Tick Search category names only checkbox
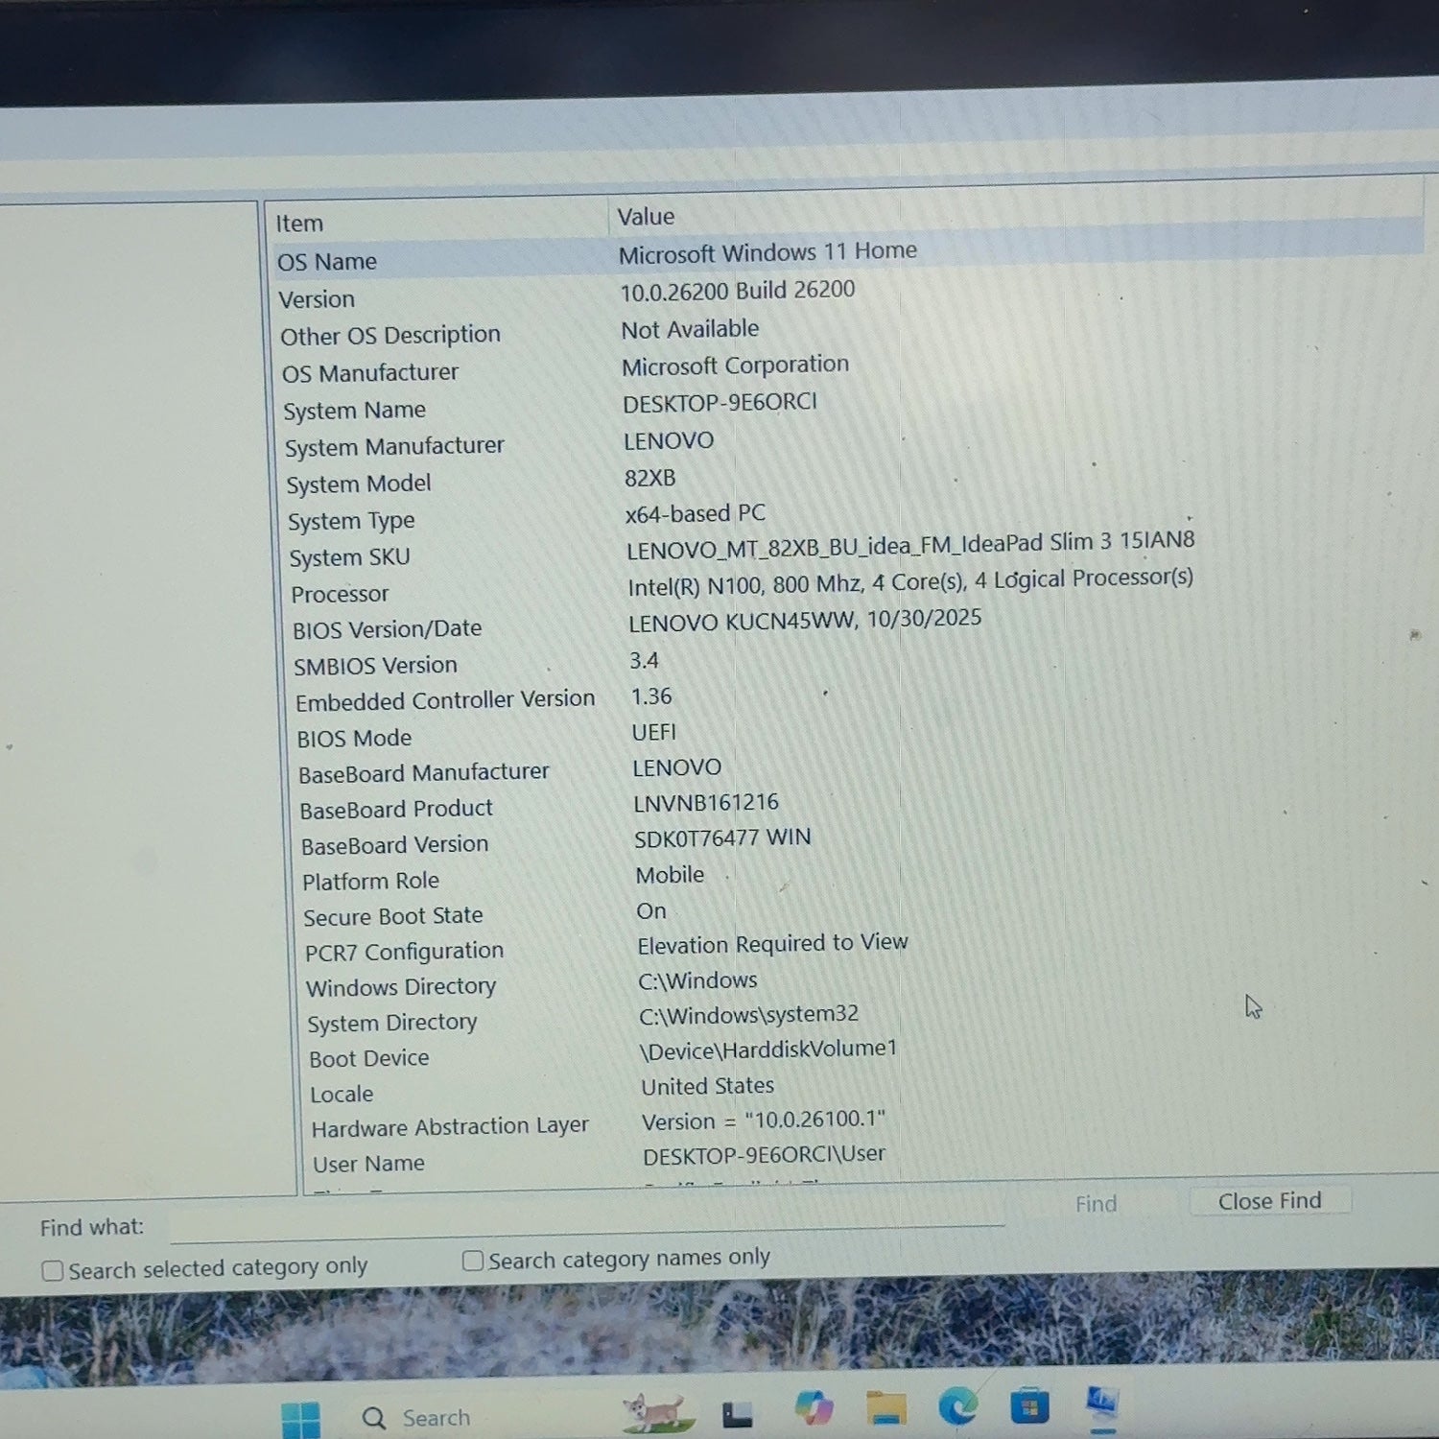The image size is (1439, 1439). coord(472,1261)
